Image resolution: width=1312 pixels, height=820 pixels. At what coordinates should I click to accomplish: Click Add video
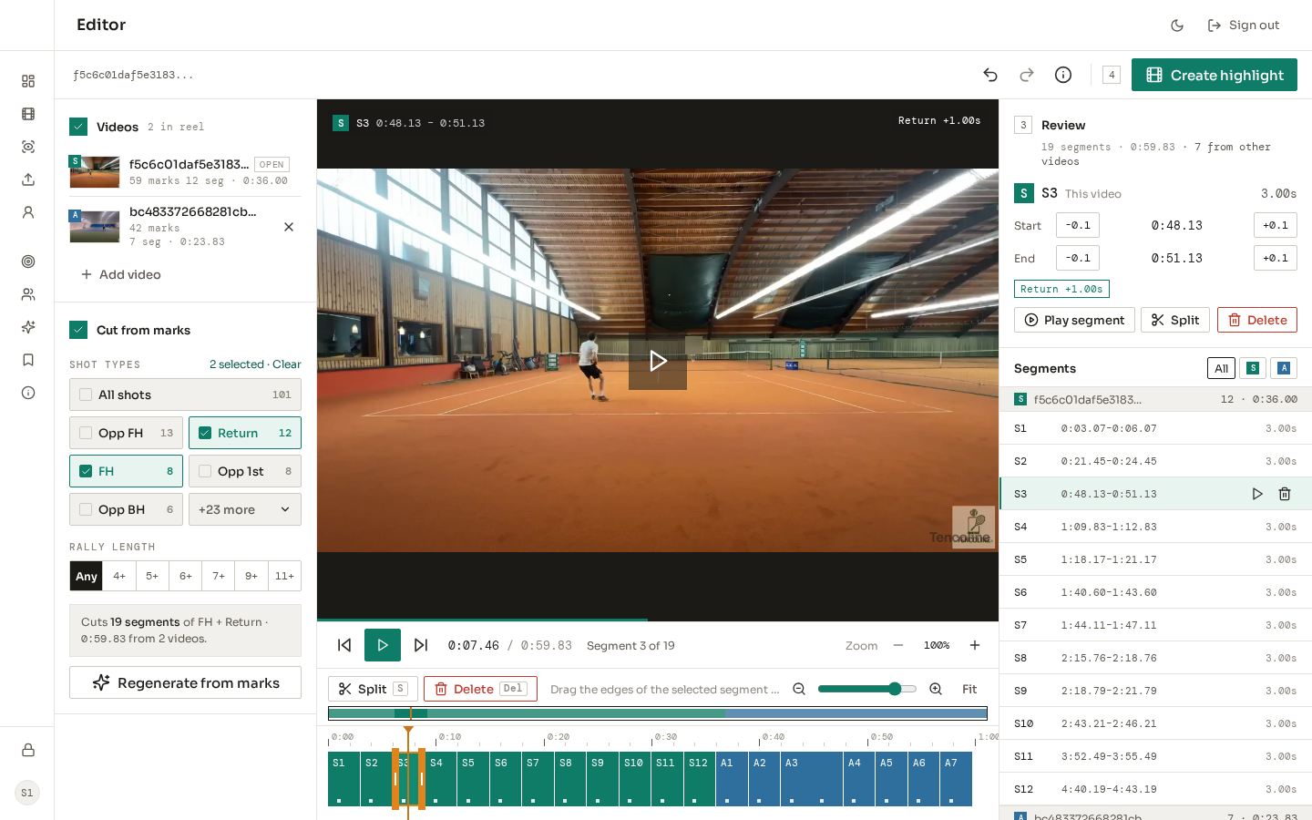pyautogui.click(x=121, y=274)
